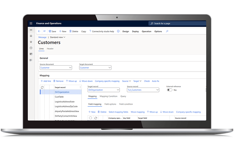Open the Field mapping tab
234x148 pixels.
95,104
